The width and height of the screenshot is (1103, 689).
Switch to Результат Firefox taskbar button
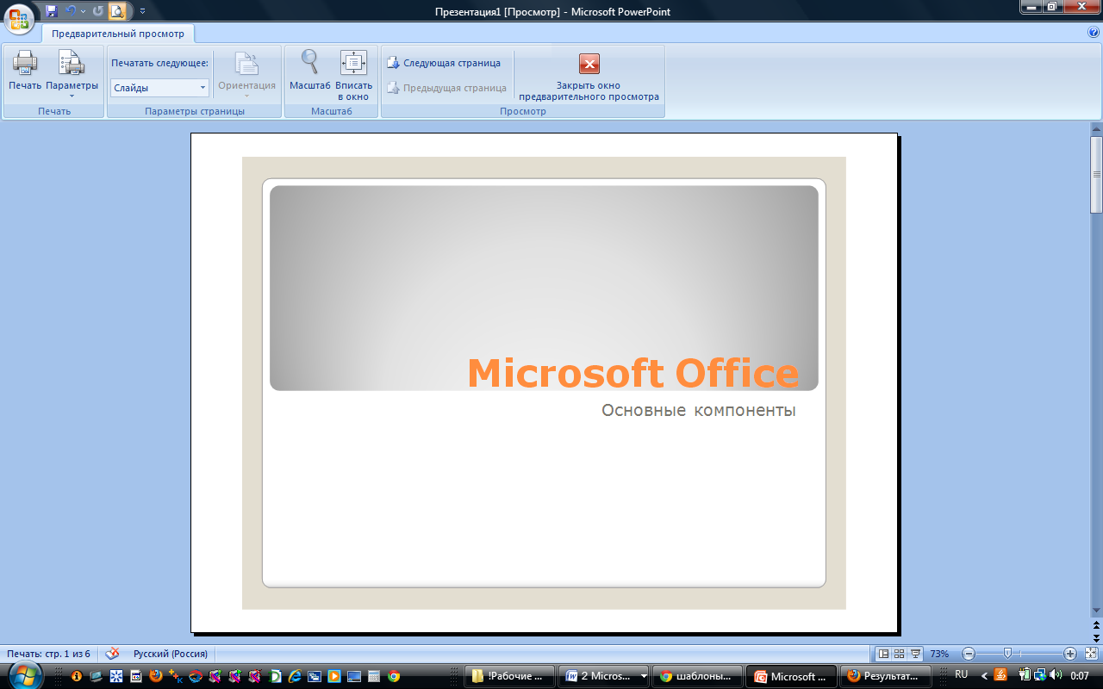[x=885, y=676]
